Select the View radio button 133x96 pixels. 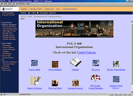tap(29, 13)
